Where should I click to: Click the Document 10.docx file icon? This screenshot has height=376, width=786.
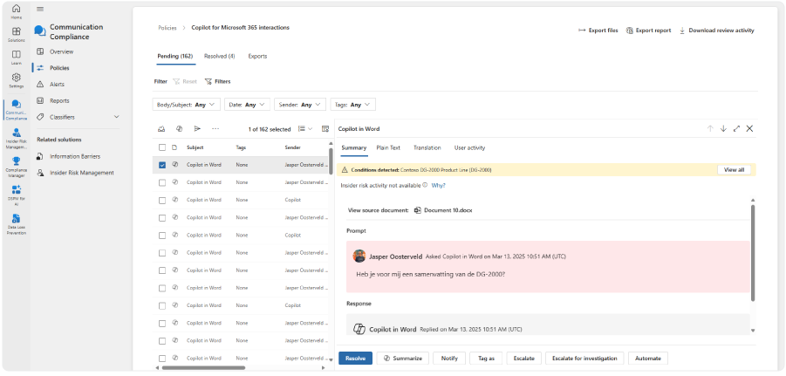pos(418,210)
